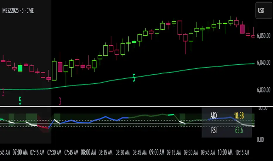
Task: Click the 07:00 AM time axis label
Action: click(20, 153)
